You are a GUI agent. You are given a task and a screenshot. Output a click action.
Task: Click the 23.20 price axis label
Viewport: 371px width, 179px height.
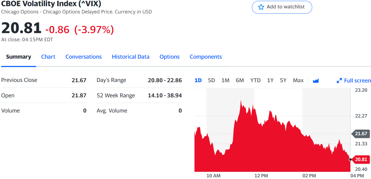[361, 90]
